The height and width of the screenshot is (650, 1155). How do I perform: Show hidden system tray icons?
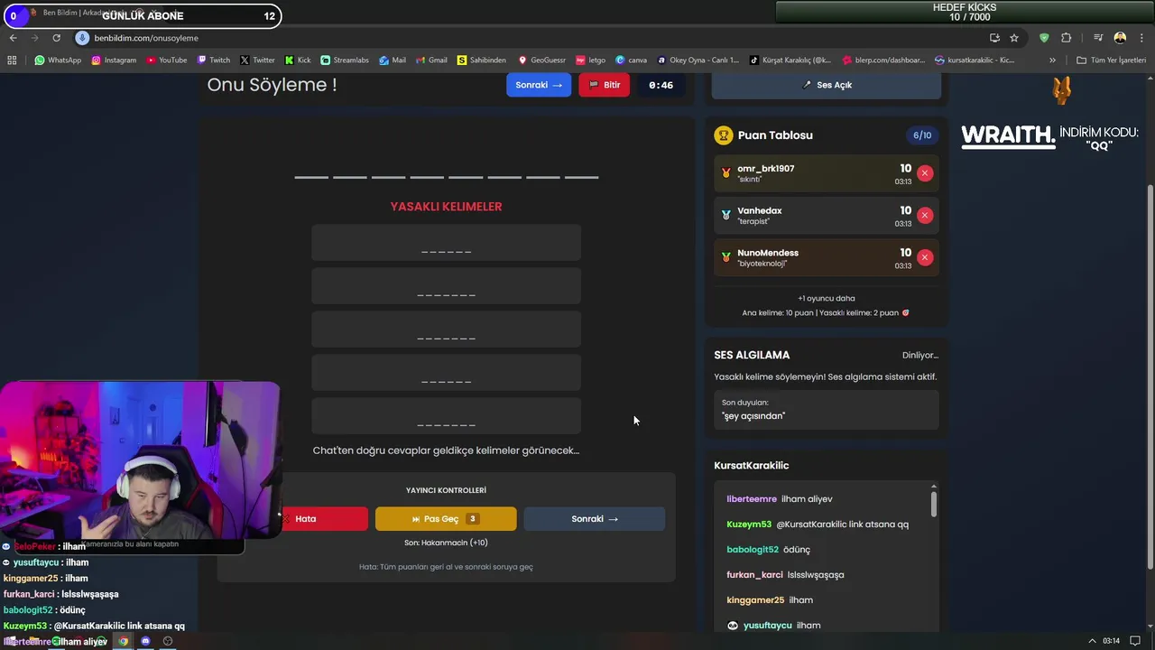pos(1093,641)
